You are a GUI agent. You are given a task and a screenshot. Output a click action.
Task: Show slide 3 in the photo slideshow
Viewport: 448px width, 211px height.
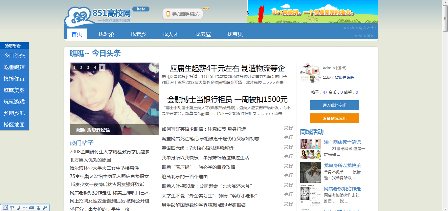coord(88,67)
